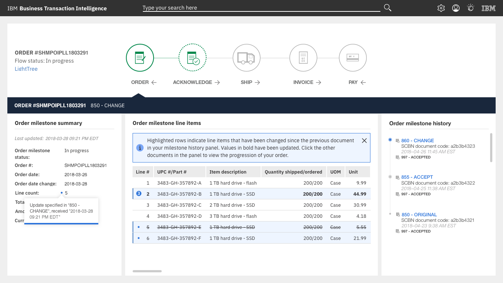
Task: Click the IBM Business Transaction Intelligence title
Action: 57,8
